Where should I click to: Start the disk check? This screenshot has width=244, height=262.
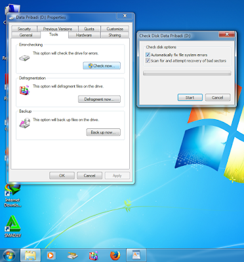tap(190, 98)
